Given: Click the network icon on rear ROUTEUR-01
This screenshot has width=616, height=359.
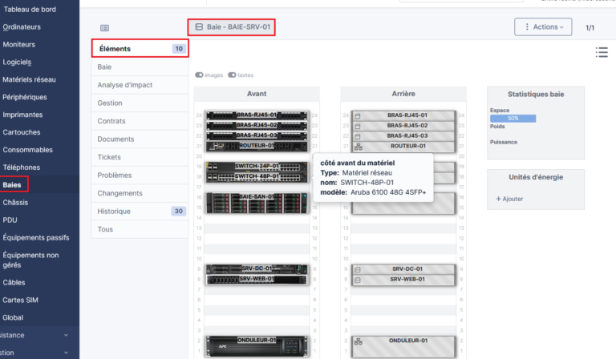Looking at the screenshot, I should 359,147.
